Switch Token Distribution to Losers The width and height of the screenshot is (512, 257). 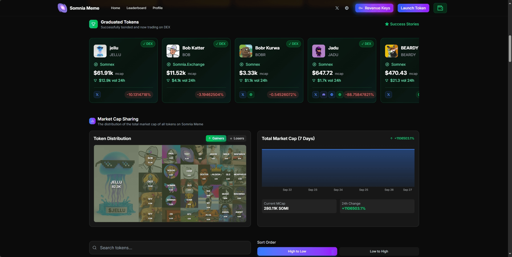tap(237, 138)
